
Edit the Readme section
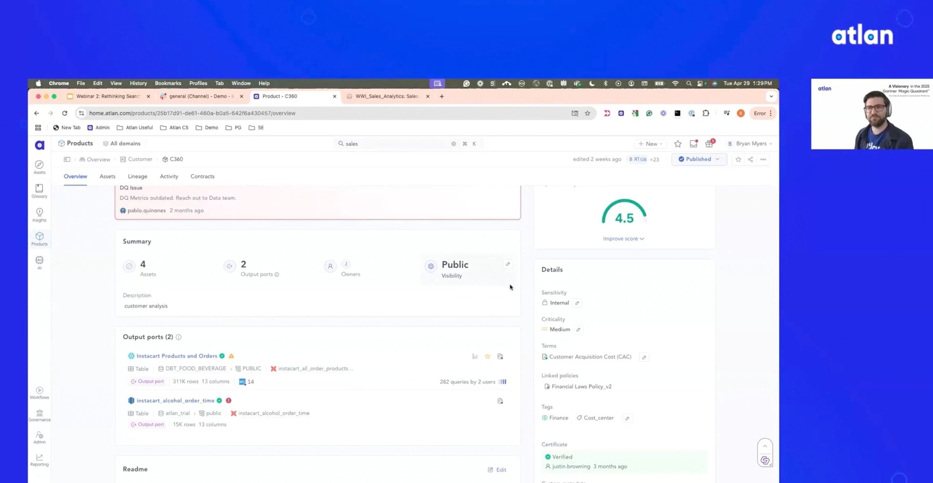point(497,470)
